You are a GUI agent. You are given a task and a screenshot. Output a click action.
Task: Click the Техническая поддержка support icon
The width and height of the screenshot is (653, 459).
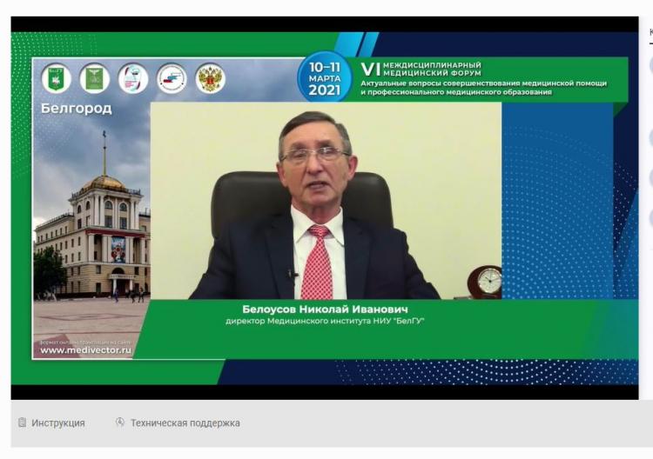click(120, 422)
